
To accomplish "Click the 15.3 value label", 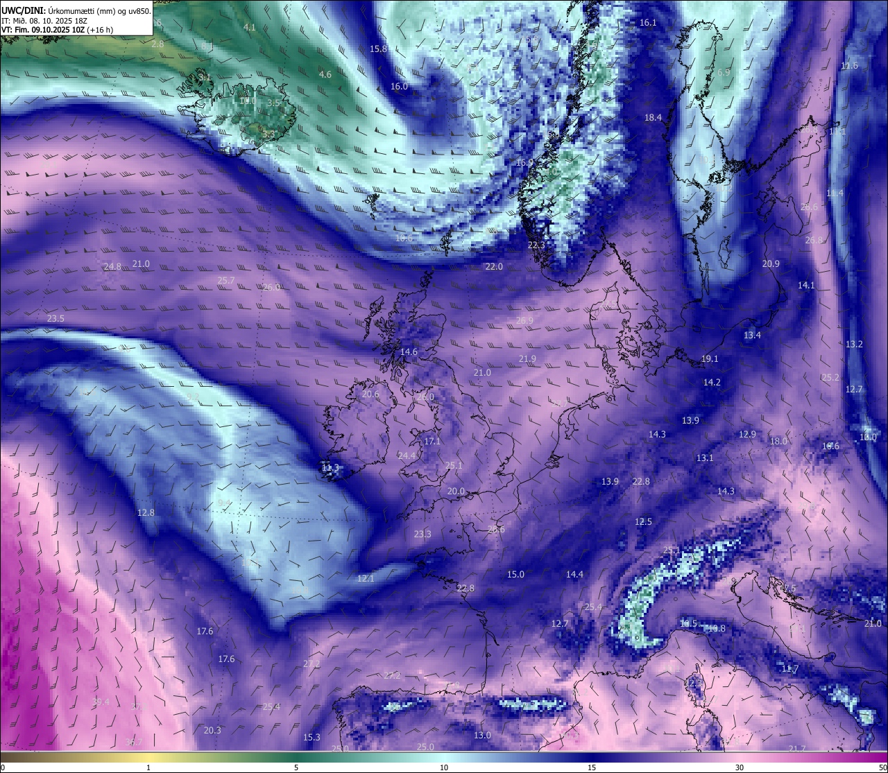I will (312, 738).
